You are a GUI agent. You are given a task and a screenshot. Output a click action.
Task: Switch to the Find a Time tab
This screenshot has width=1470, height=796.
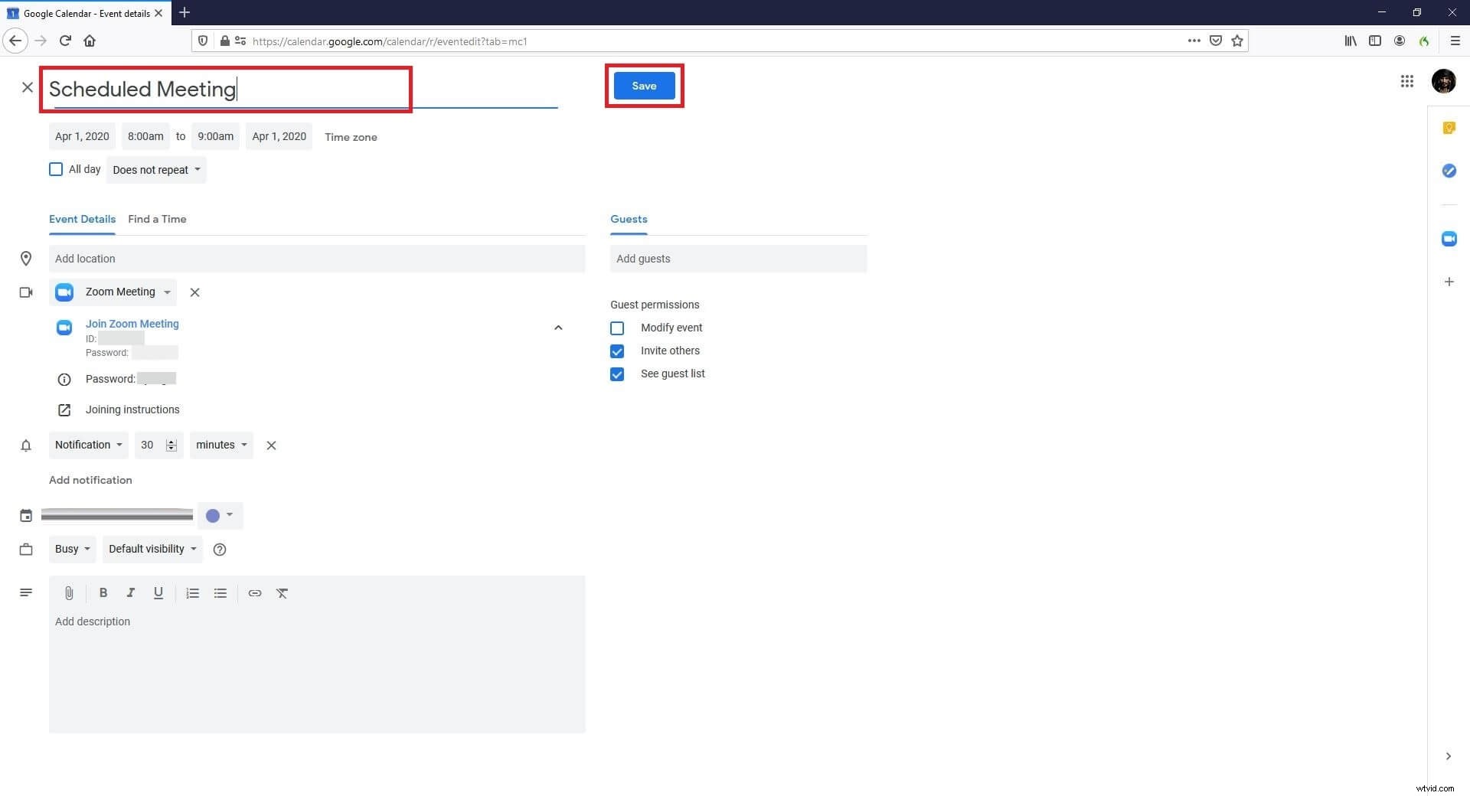pyautogui.click(x=157, y=219)
